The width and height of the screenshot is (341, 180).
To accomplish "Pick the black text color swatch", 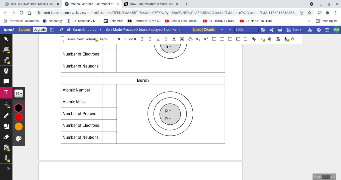I will click(19, 108).
